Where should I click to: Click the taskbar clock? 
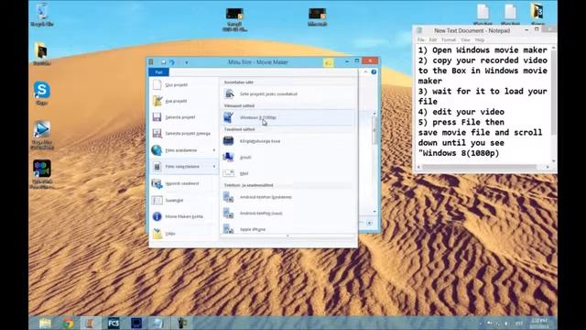539,324
